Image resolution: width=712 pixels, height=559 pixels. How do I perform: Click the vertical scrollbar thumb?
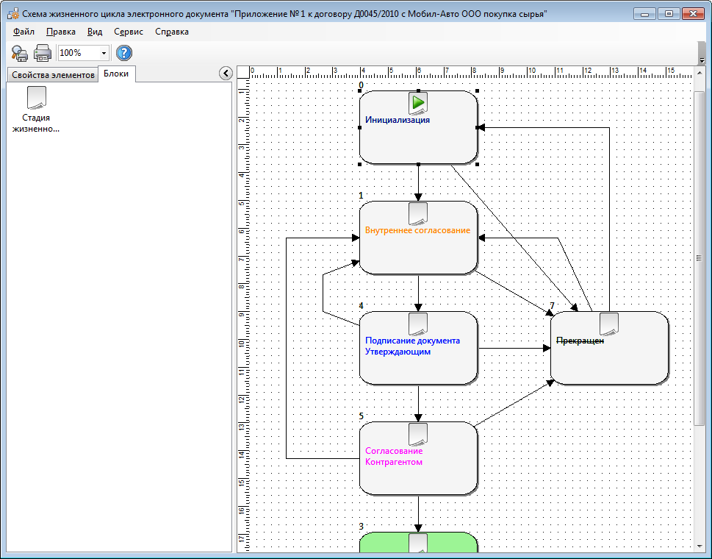(700, 258)
